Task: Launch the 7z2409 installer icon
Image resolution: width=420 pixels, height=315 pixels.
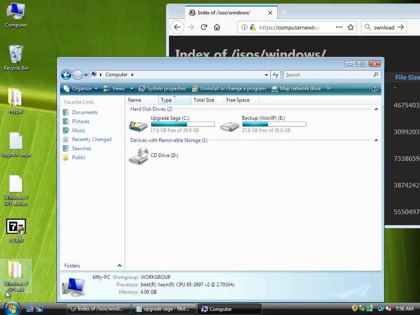Action: [x=16, y=231]
